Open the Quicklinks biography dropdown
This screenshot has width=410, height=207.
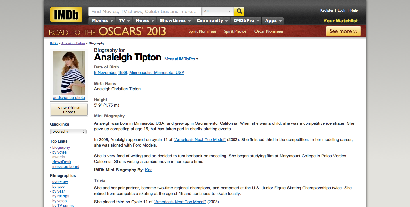point(68,131)
